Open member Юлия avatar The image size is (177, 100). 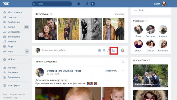tap(138, 29)
